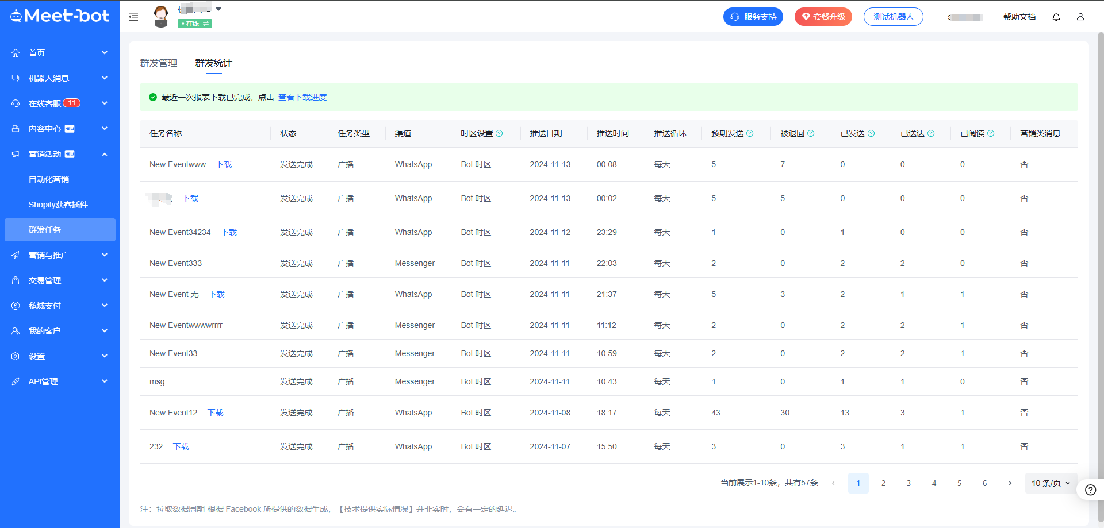Click the help icon next to 时区设置

point(499,133)
